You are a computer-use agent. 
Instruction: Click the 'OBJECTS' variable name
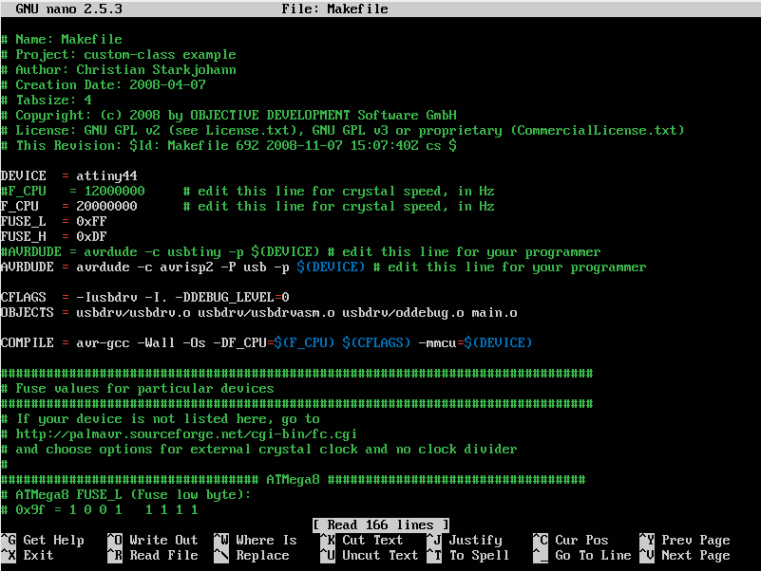click(28, 313)
